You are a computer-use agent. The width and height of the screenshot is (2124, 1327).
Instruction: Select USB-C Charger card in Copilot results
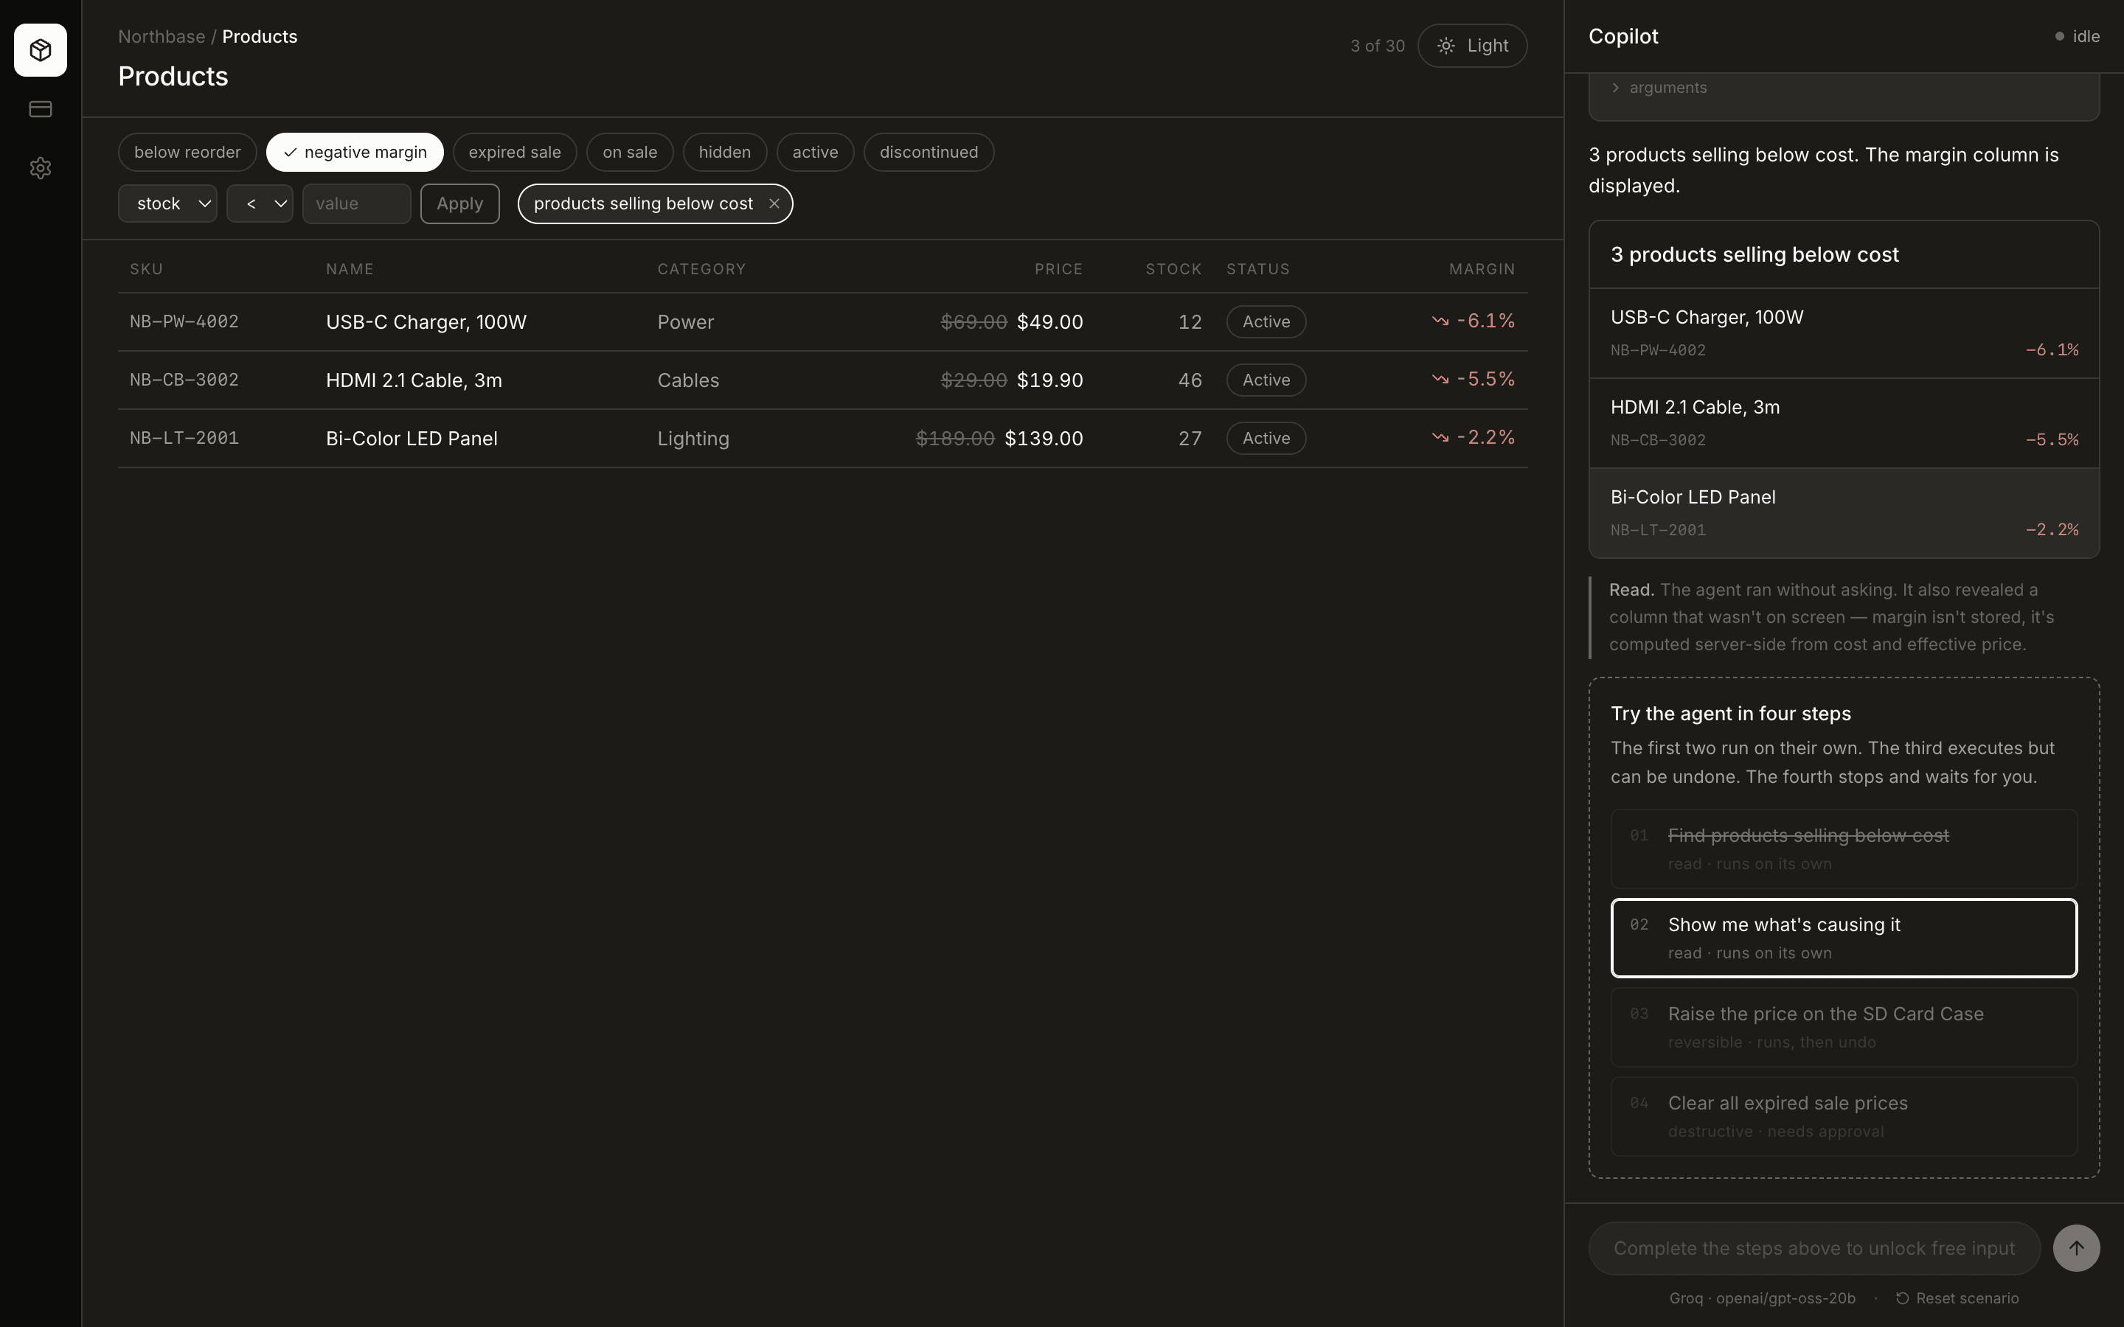click(1843, 332)
